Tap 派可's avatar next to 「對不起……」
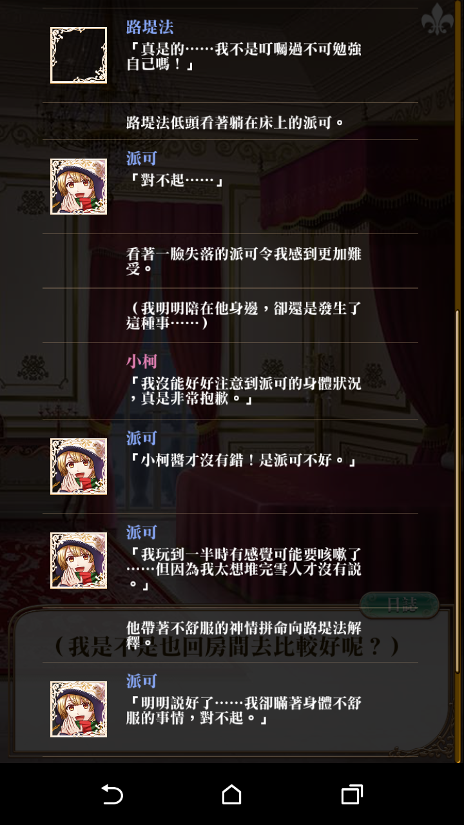The height and width of the screenshot is (825, 464). coord(79,186)
